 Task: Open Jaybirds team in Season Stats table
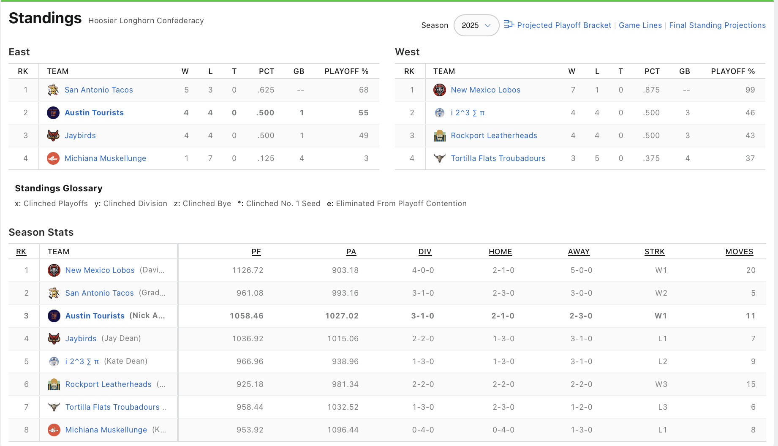coord(81,339)
